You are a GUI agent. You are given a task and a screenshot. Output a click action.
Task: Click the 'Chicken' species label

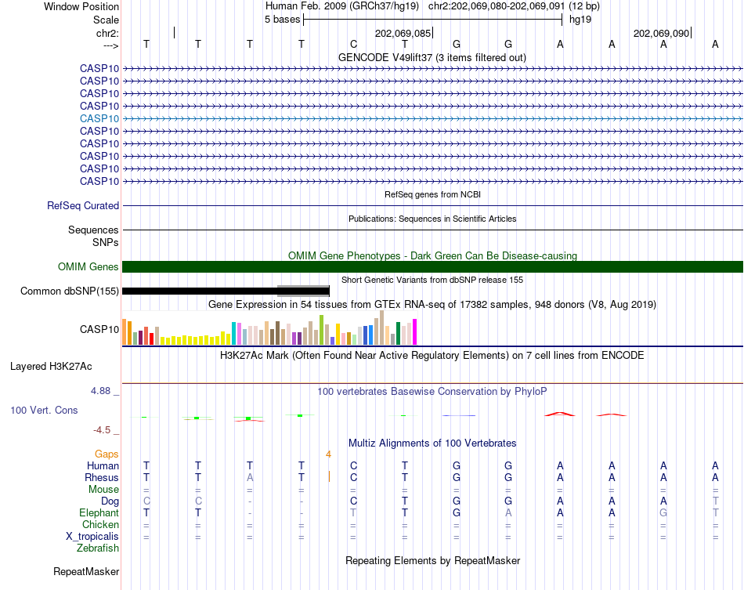coord(100,524)
